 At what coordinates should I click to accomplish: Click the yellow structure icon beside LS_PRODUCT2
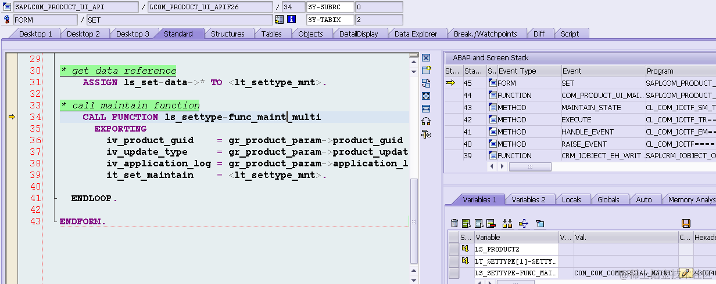click(x=465, y=249)
